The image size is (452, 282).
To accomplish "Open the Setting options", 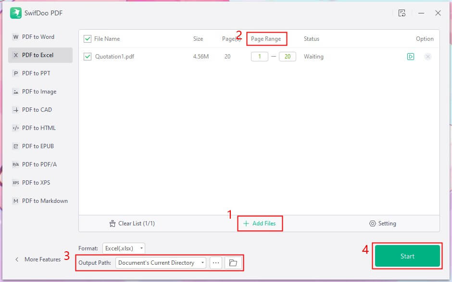I will pos(383,223).
